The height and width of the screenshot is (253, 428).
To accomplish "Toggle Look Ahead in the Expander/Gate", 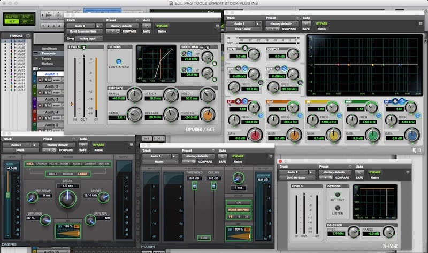I will click(118, 62).
